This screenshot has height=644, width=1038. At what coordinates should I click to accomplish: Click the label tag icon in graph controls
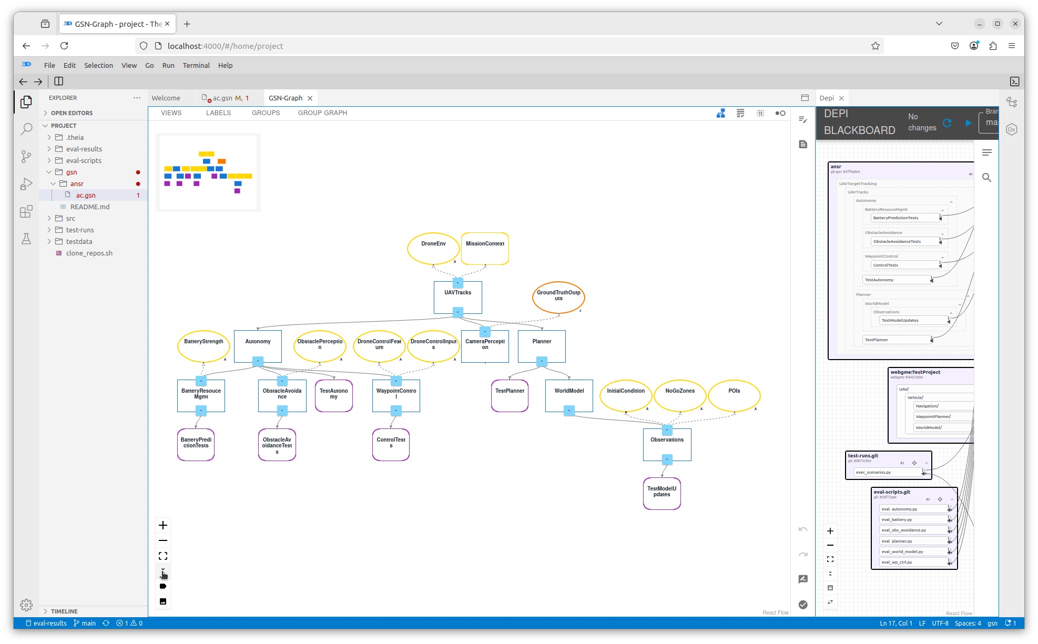[163, 586]
